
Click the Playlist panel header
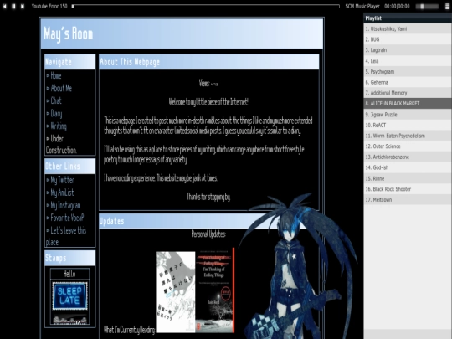click(408, 18)
